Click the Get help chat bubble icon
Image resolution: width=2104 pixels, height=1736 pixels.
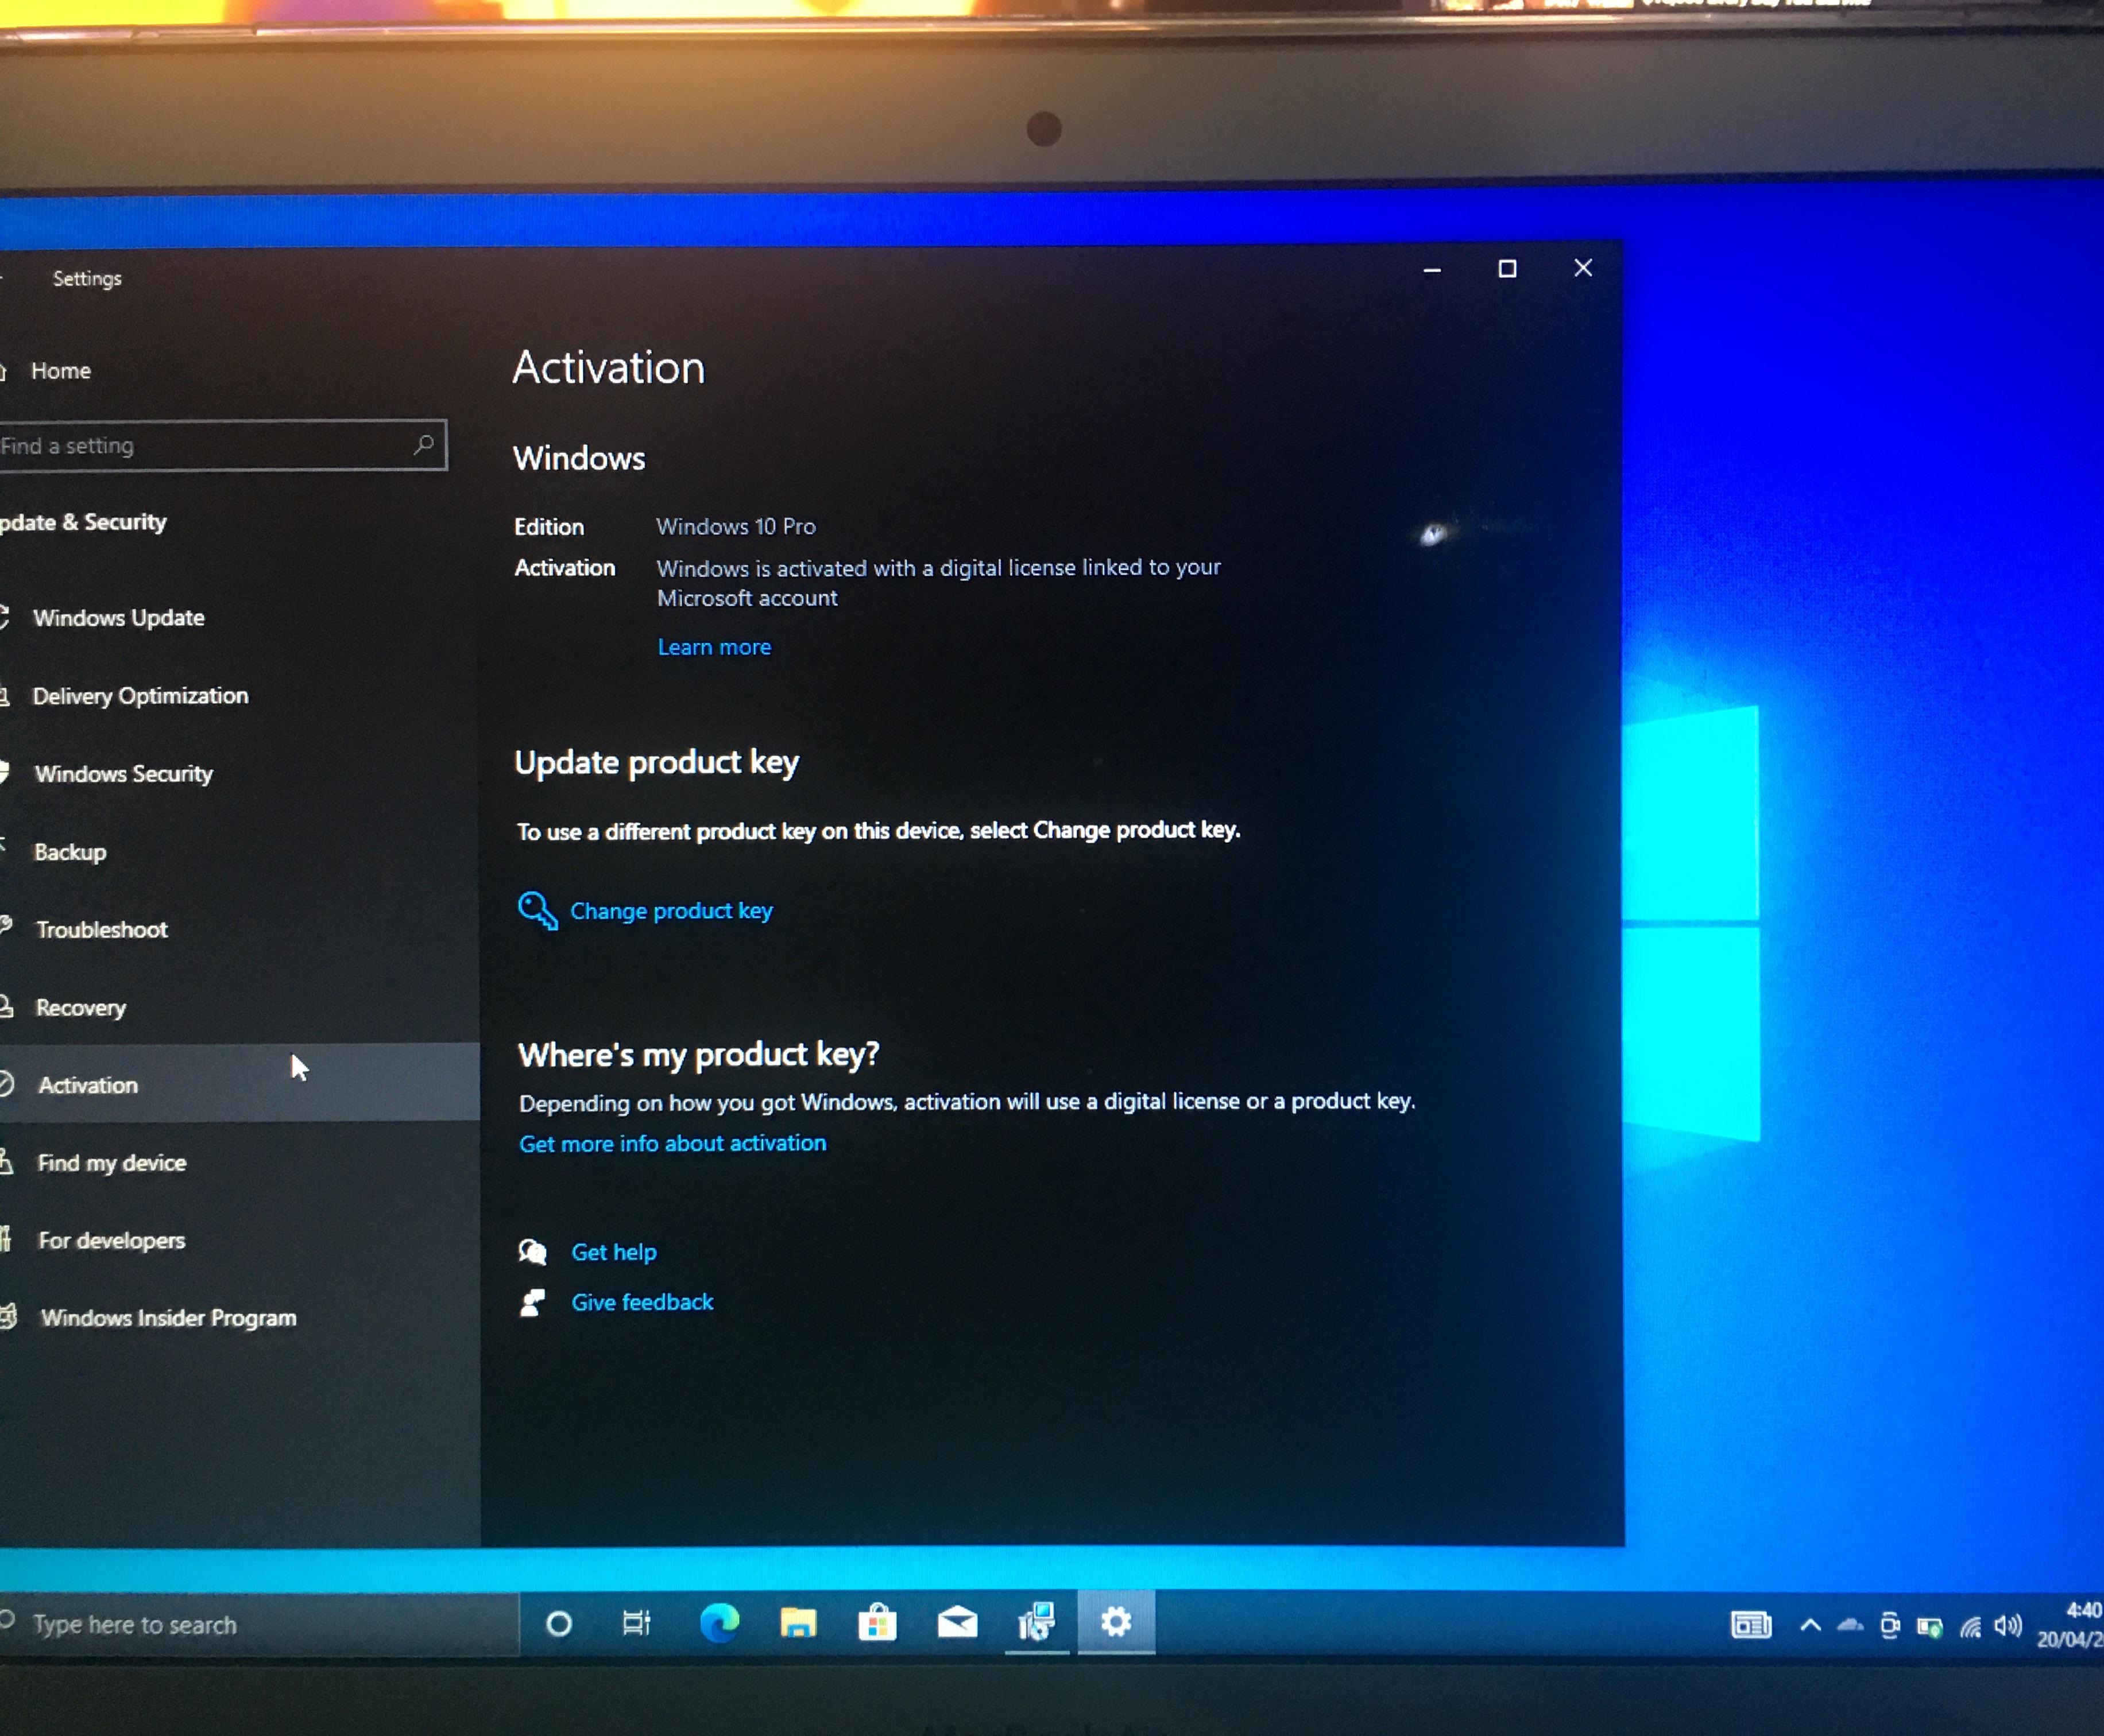pos(533,1251)
